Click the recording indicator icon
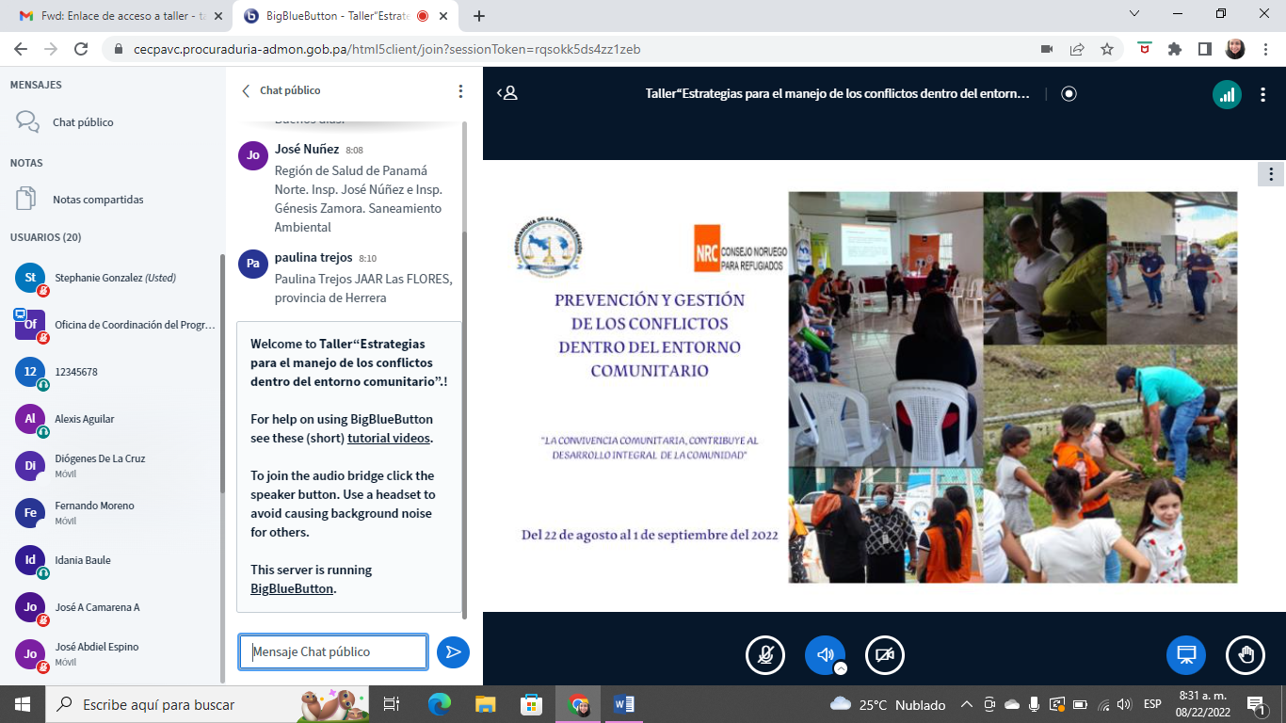 1069,94
